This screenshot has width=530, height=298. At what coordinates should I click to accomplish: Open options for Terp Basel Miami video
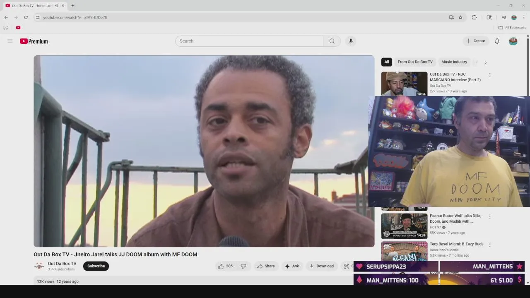coord(490,245)
